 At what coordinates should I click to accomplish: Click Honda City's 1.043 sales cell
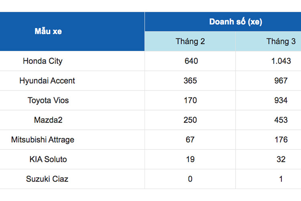(x=281, y=62)
